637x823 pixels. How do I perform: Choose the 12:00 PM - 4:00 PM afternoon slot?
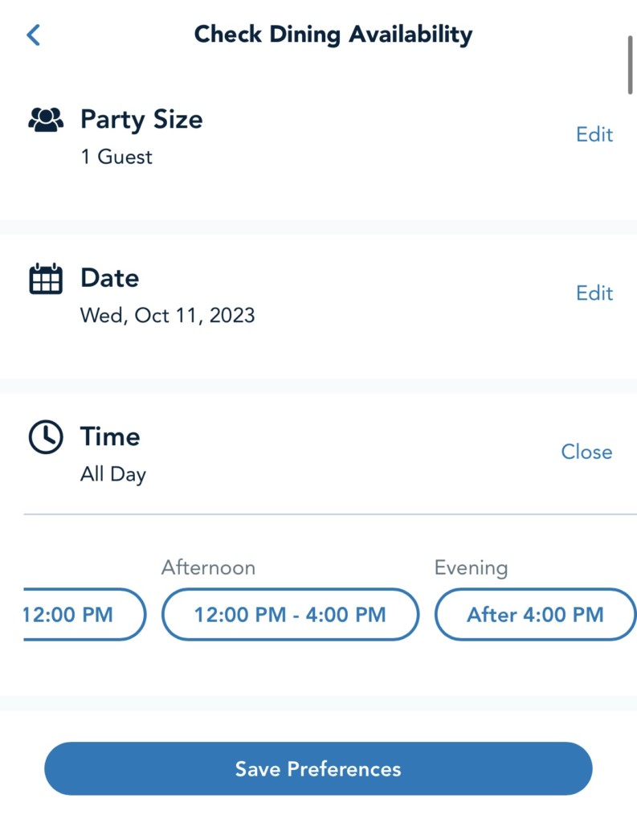[290, 615]
